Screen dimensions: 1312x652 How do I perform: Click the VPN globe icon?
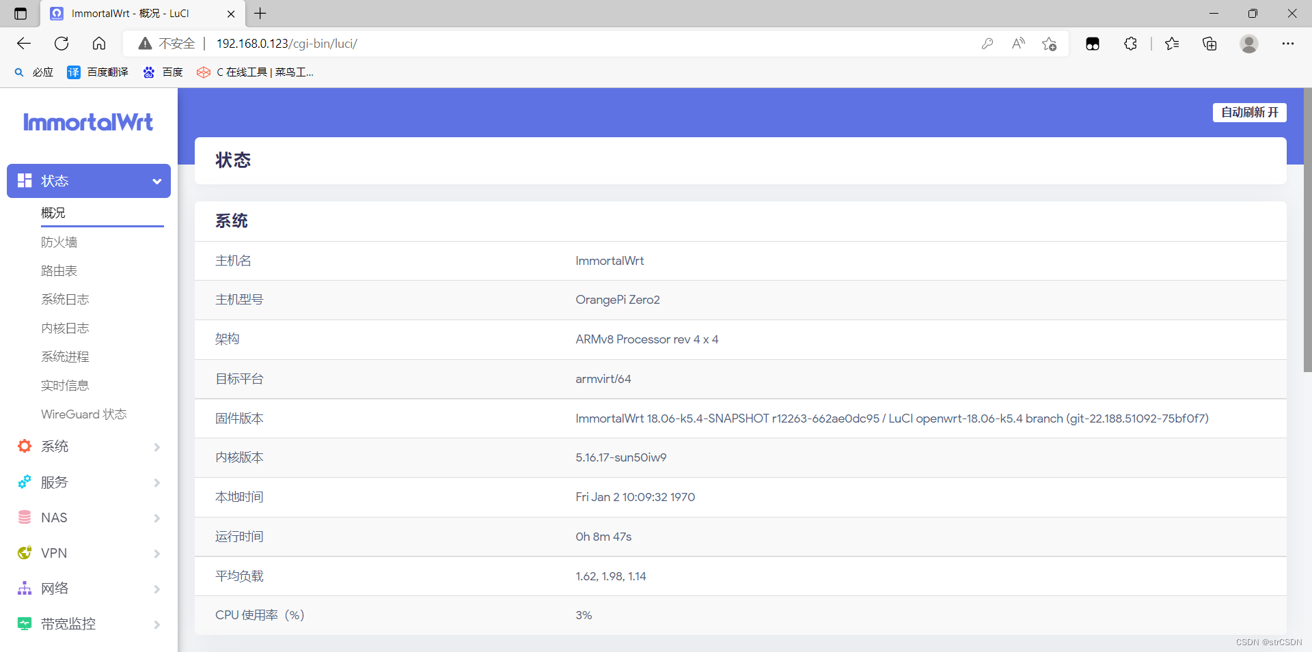25,553
